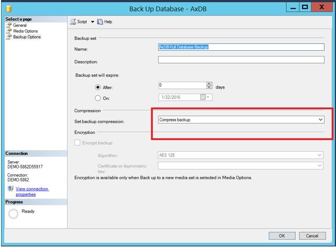The image size is (336, 248).
Task: Click the General page icon
Action: coord(9,25)
